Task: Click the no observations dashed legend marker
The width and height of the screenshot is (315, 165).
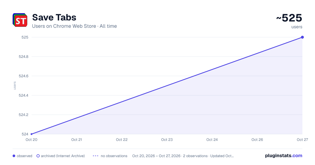Action: pyautogui.click(x=96, y=156)
